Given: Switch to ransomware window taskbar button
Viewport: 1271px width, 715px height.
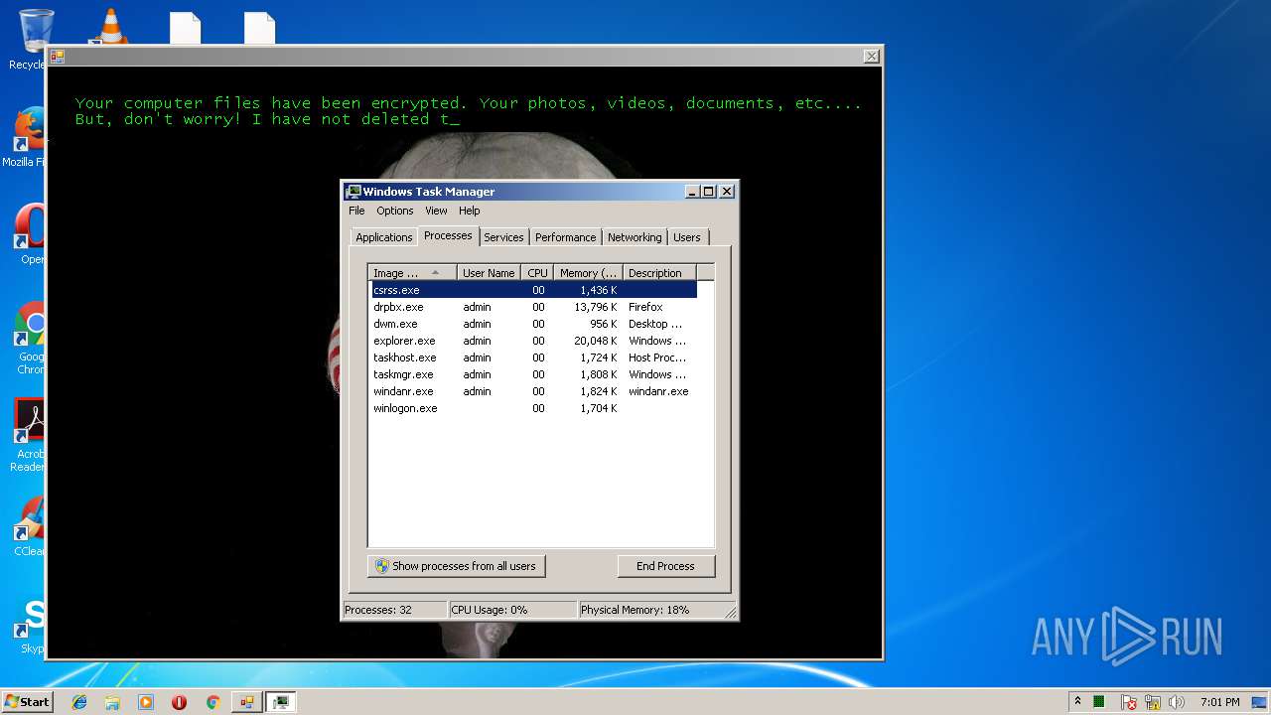Looking at the screenshot, I should tap(246, 702).
